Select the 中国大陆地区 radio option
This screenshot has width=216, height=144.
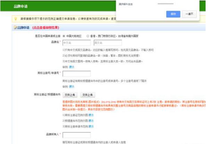coord(64,36)
